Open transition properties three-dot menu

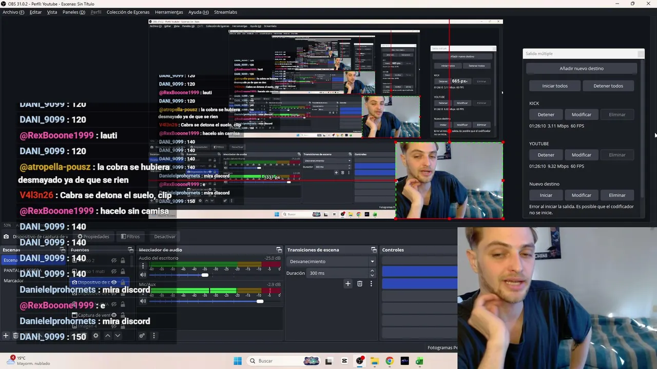point(371,283)
